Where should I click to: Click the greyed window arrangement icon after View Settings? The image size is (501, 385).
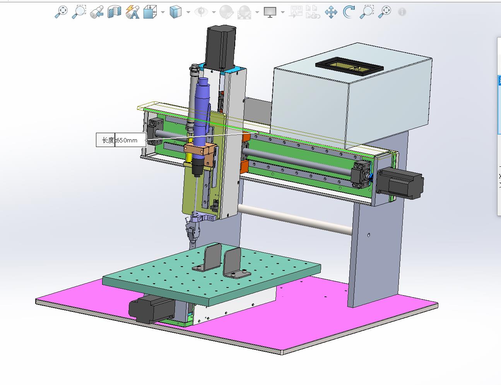[x=296, y=12]
